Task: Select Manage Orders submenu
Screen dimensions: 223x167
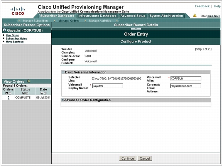Action: pyautogui.click(x=69, y=21)
